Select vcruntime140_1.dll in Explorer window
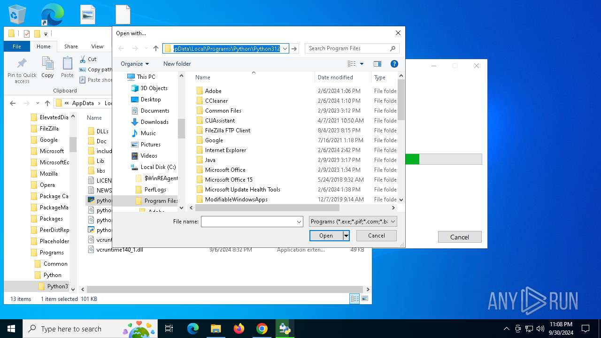Screen dimensions: 601x338 tap(120, 250)
